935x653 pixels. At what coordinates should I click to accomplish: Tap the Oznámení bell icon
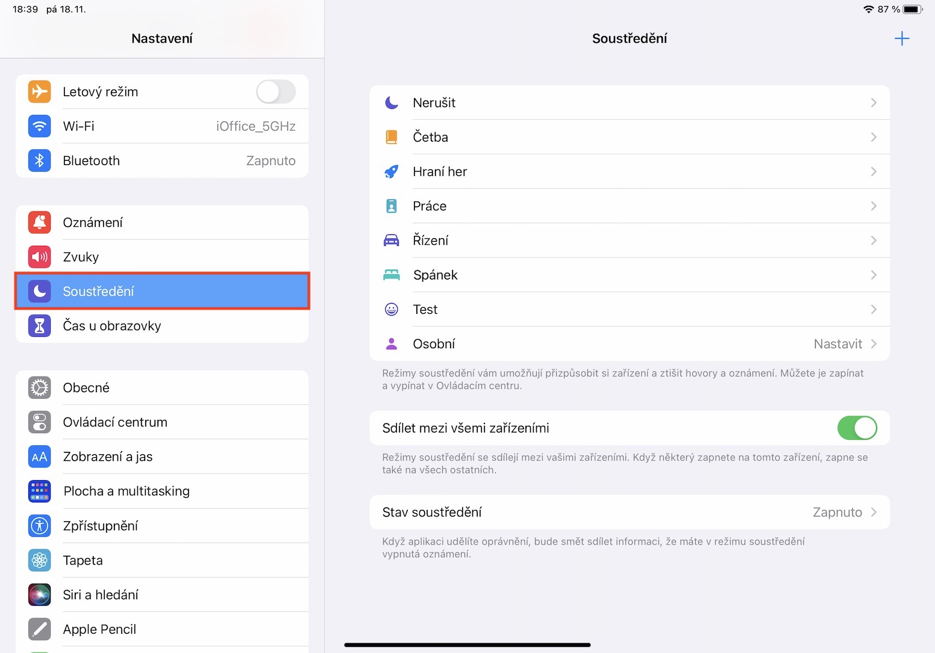[x=40, y=223]
